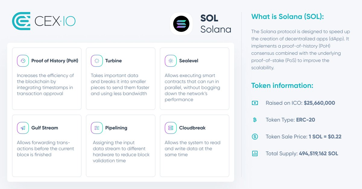The height and width of the screenshot is (189, 362).
Task: Click the CEX.IO logo
Action: pos(44,21)
